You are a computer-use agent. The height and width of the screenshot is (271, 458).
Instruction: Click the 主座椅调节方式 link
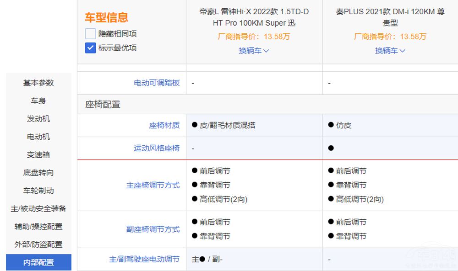point(153,185)
